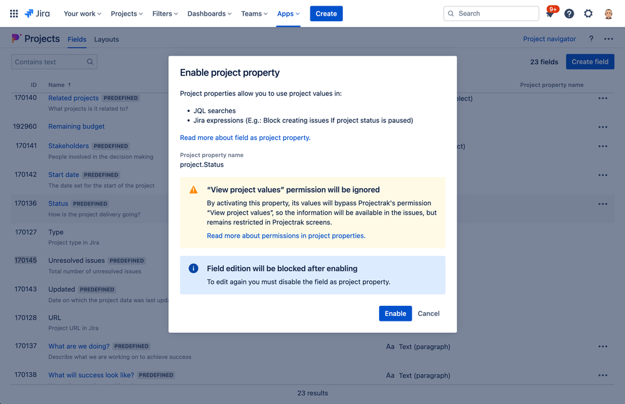Click the help icon next to Project navigator
The image size is (625, 404).
point(591,39)
